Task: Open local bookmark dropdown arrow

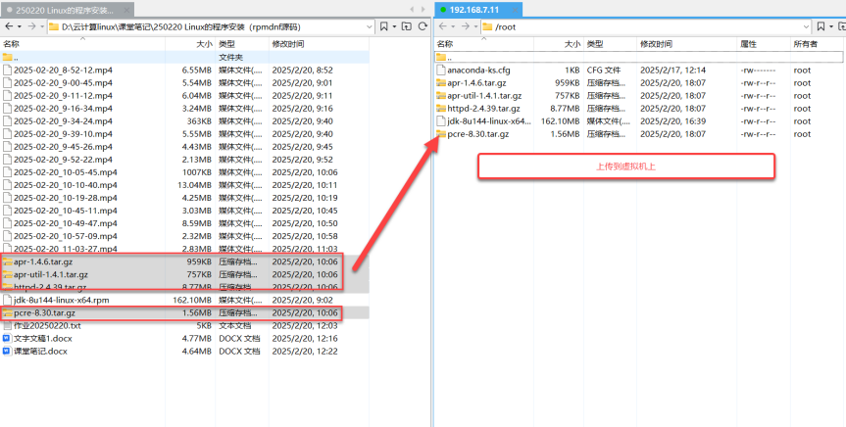Action: (x=394, y=26)
